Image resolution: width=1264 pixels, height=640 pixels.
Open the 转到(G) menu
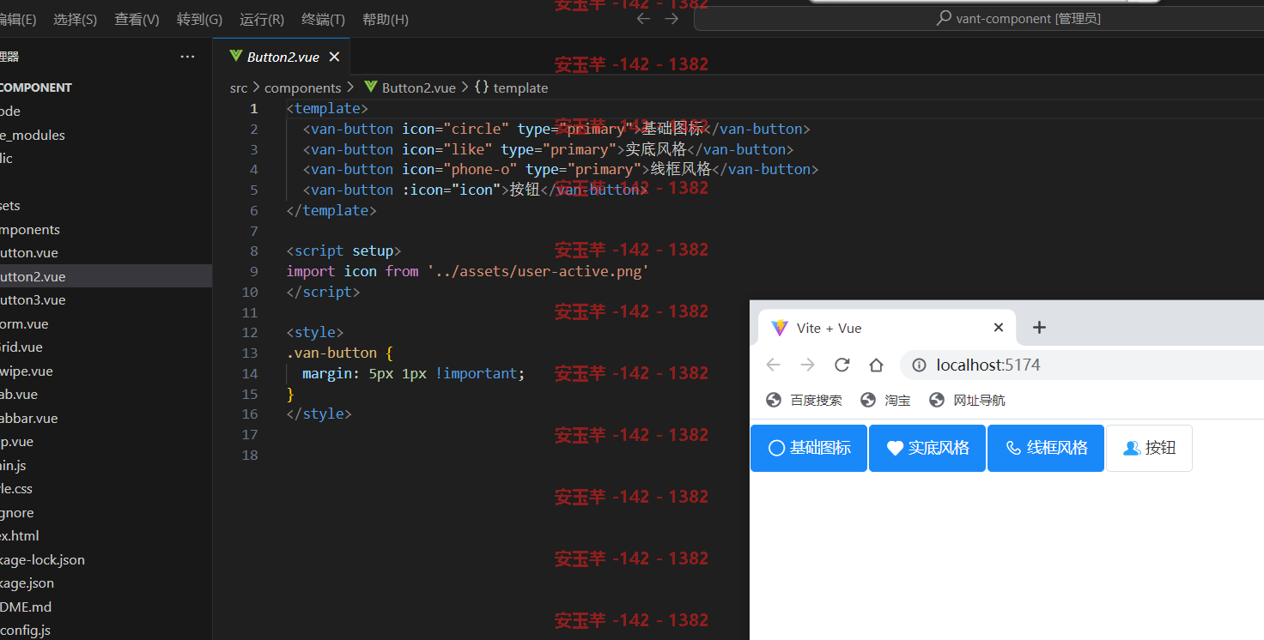pyautogui.click(x=199, y=19)
